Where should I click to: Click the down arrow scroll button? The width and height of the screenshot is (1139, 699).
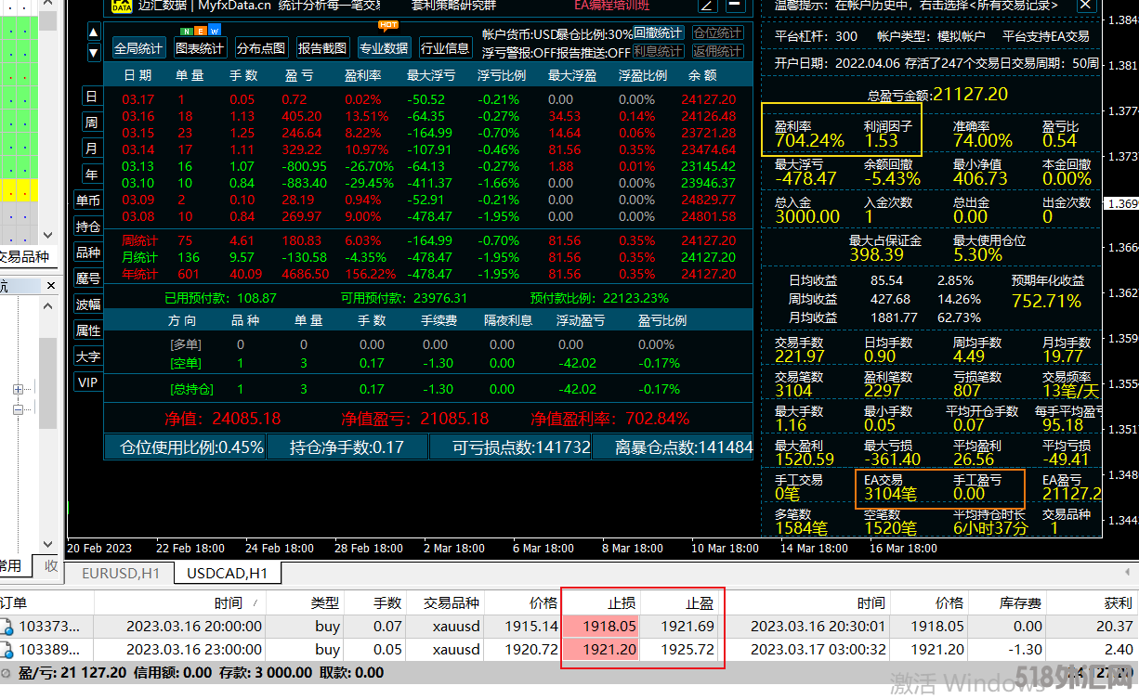pos(94,53)
